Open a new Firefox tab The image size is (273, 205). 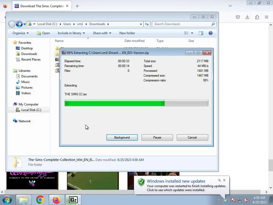coord(77,6)
